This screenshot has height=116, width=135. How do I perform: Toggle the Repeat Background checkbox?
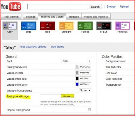point(89,110)
